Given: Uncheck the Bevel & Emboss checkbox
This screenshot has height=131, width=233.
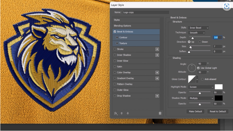Looking at the screenshot, I should 115,32.
